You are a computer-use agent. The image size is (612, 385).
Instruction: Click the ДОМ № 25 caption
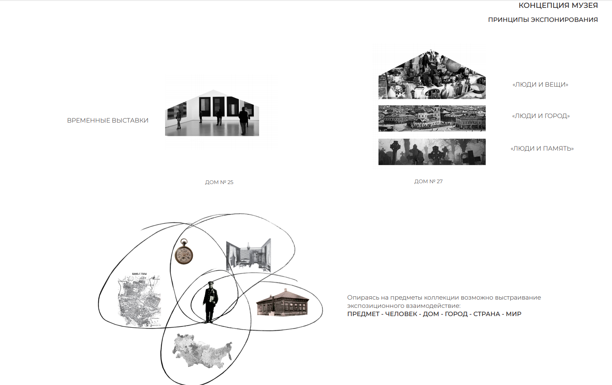219,182
